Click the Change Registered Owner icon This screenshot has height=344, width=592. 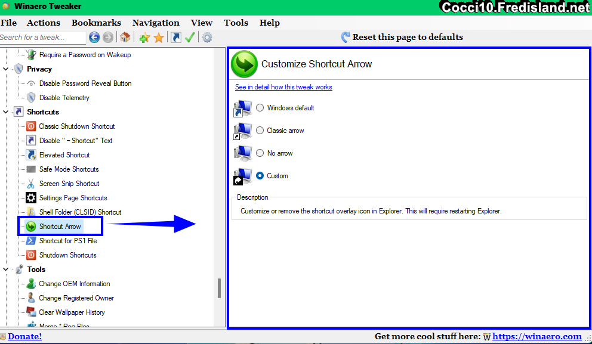[31, 298]
